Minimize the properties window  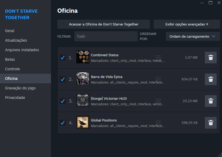pos(202,3)
